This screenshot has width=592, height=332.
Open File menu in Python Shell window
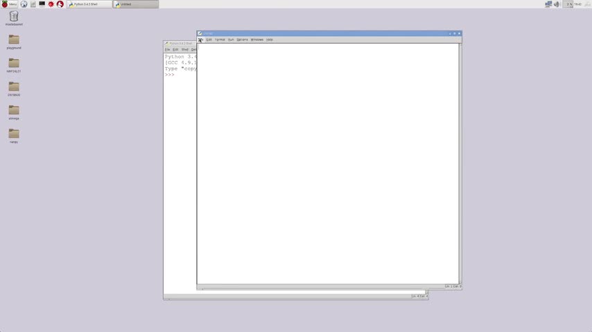click(x=167, y=49)
